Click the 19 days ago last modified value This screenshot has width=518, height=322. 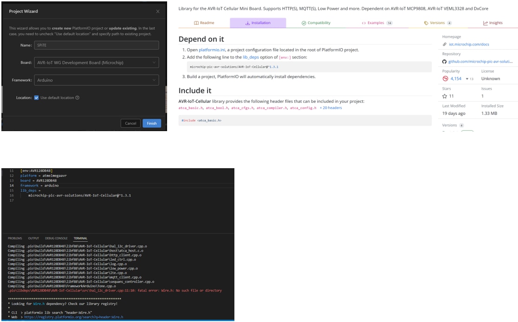point(453,113)
